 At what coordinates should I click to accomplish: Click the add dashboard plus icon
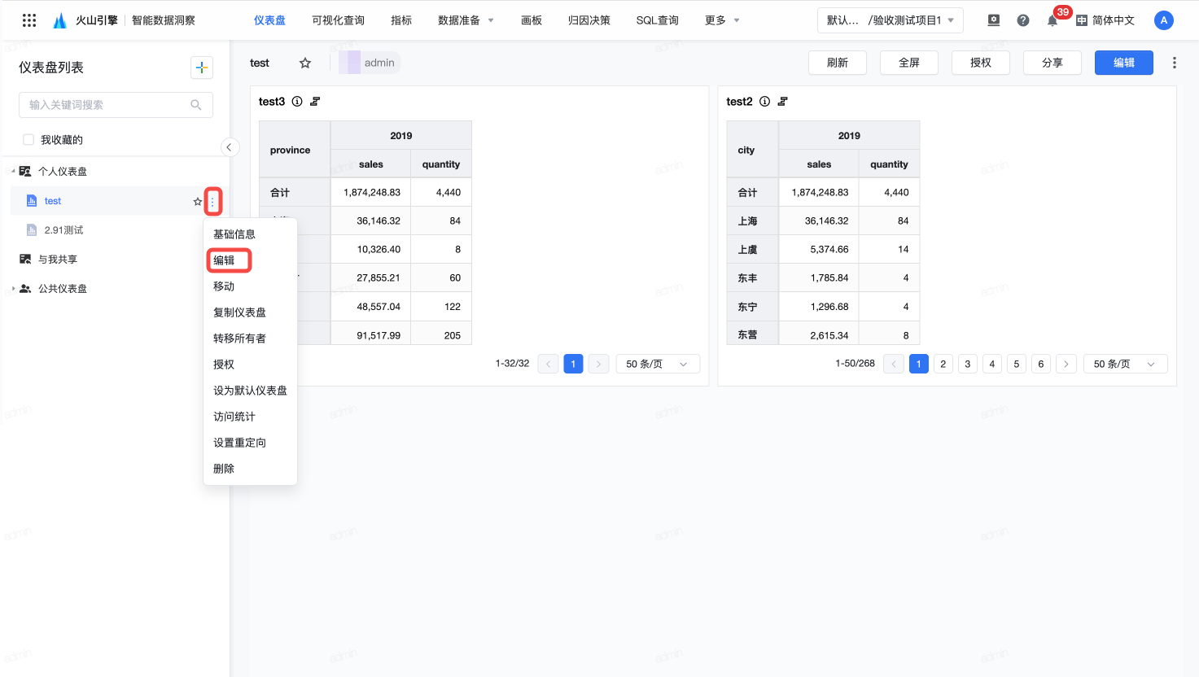(x=202, y=68)
